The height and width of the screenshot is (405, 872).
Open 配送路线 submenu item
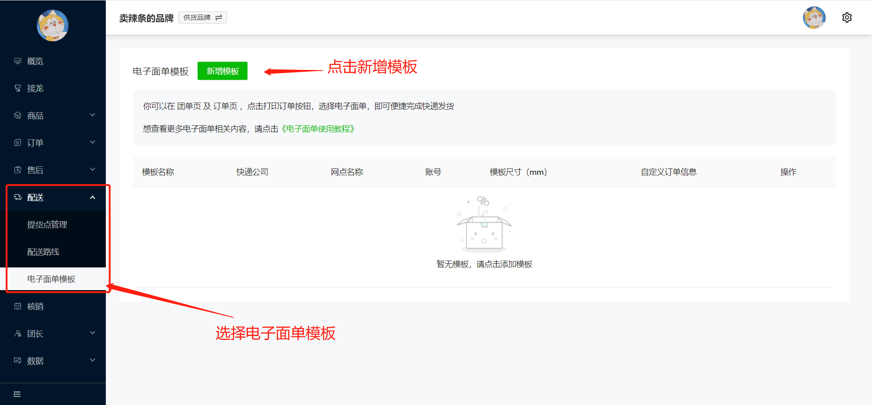[53, 252]
